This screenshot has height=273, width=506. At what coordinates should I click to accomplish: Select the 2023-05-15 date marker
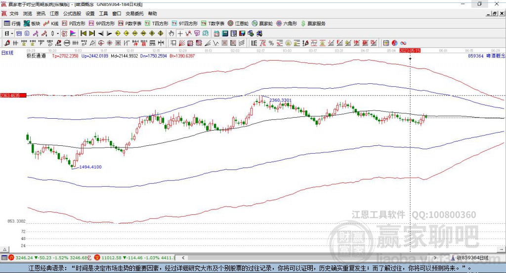tap(410, 51)
